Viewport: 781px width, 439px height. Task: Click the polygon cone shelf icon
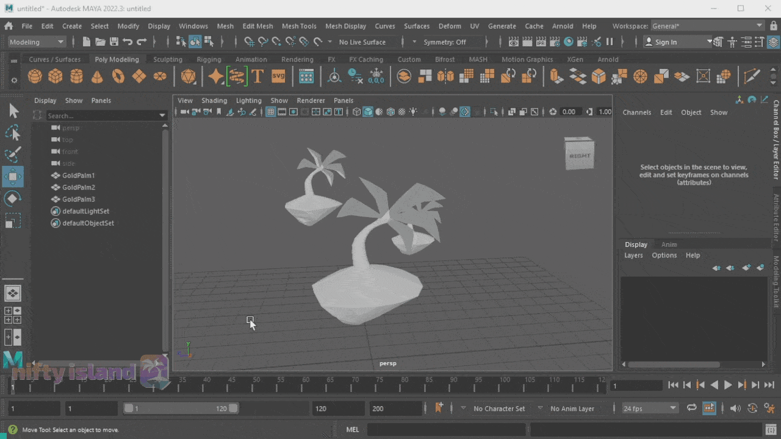[97, 76]
